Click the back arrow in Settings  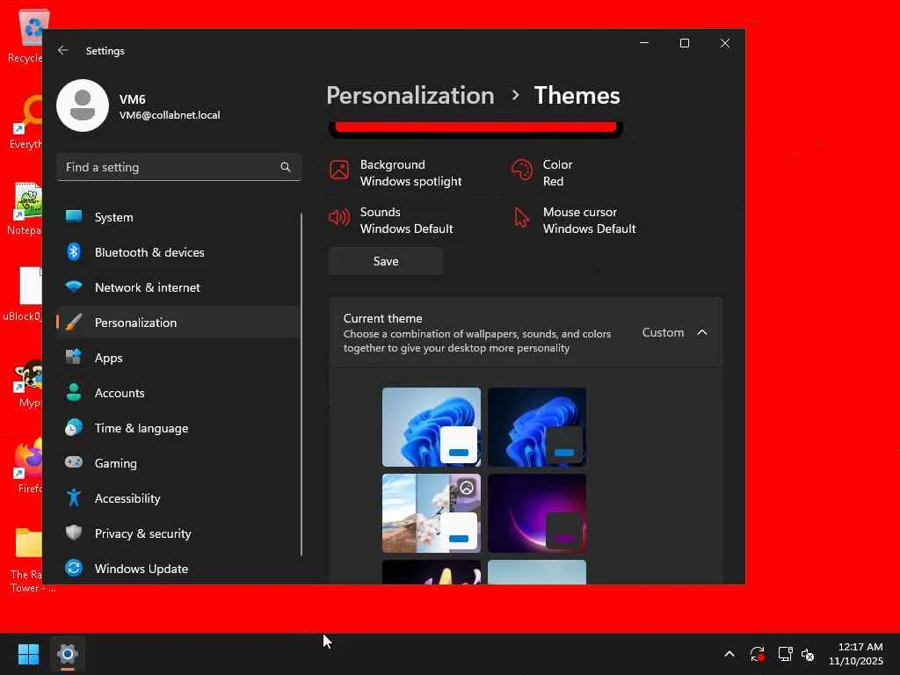(x=63, y=50)
